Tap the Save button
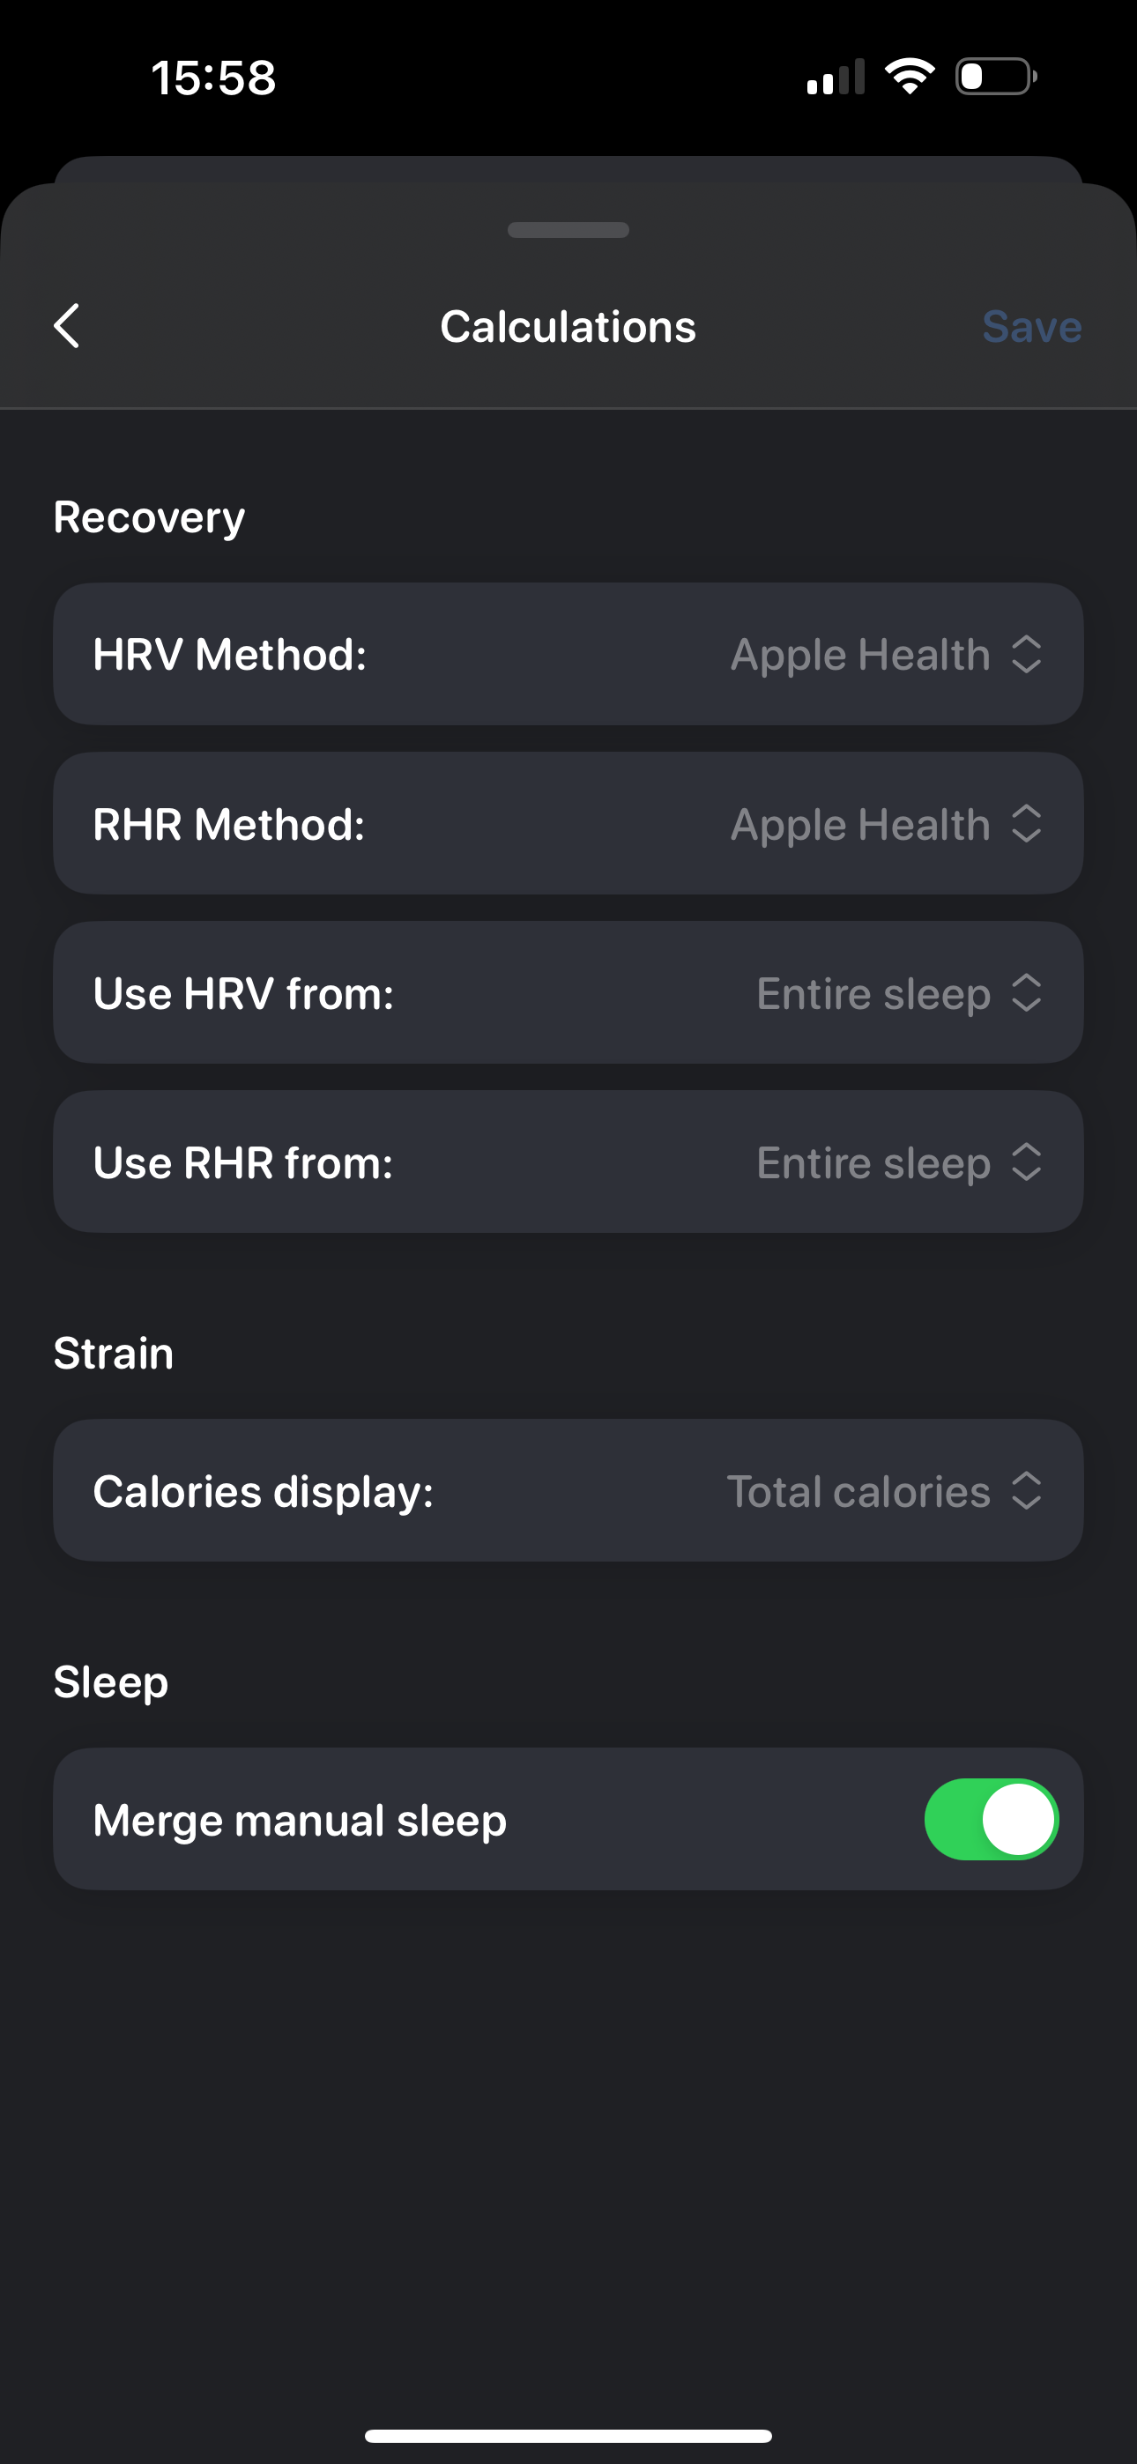 1032,326
